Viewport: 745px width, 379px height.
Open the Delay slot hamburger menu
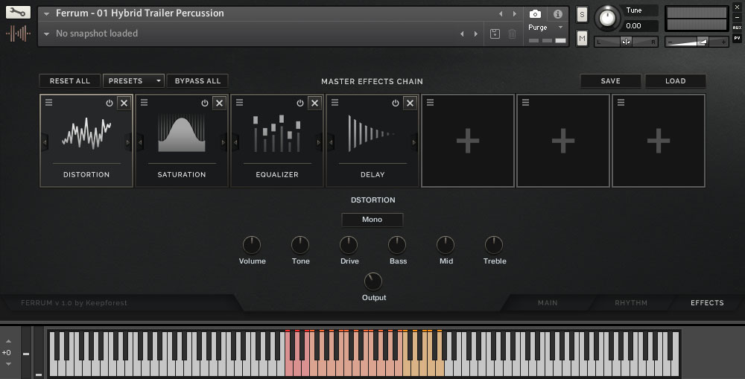point(335,103)
